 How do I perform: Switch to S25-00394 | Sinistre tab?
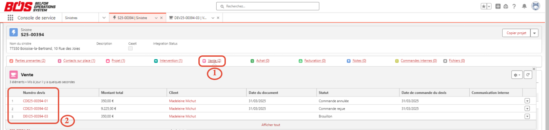[x=132, y=18]
